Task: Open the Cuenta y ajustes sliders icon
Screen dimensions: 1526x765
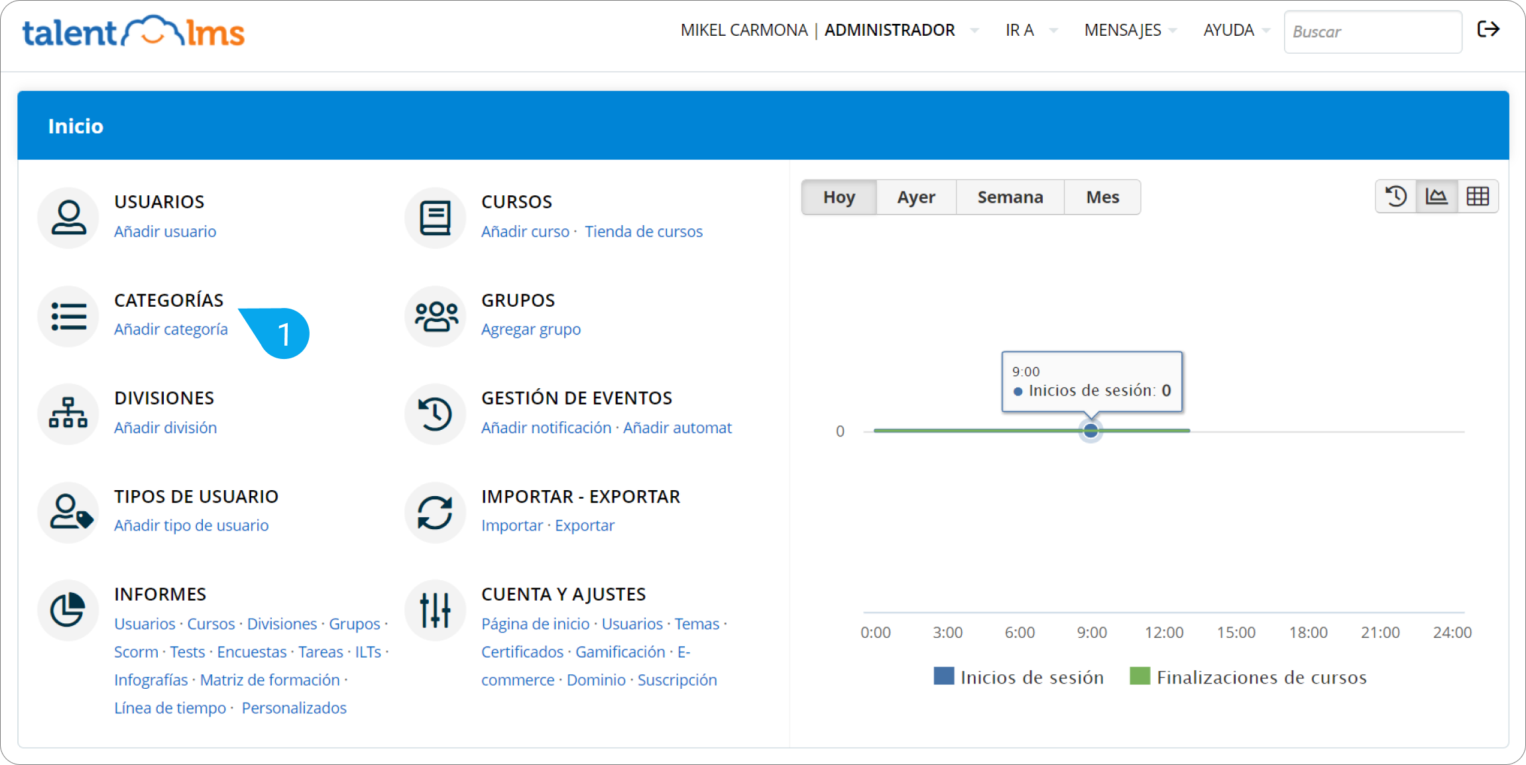Action: click(436, 610)
